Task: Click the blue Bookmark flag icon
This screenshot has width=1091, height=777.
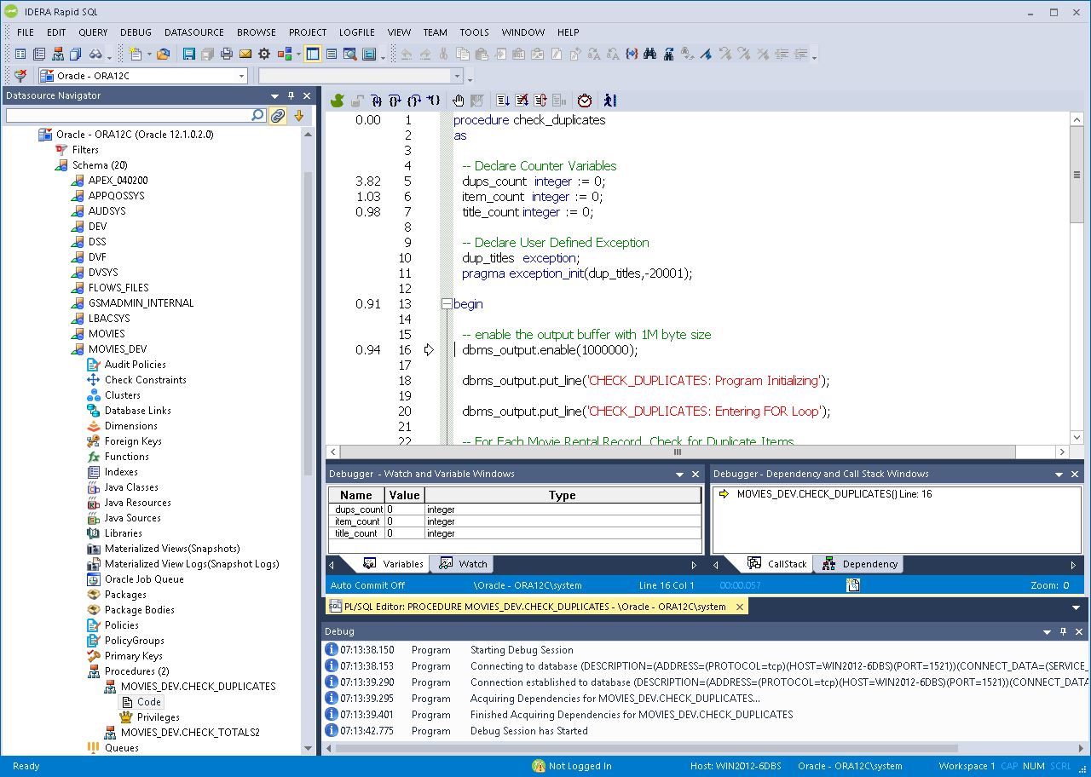Action: tap(706, 54)
